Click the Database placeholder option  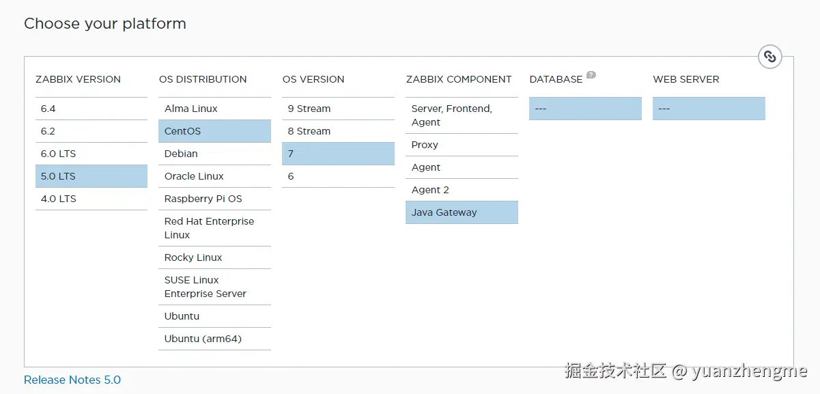click(x=585, y=109)
